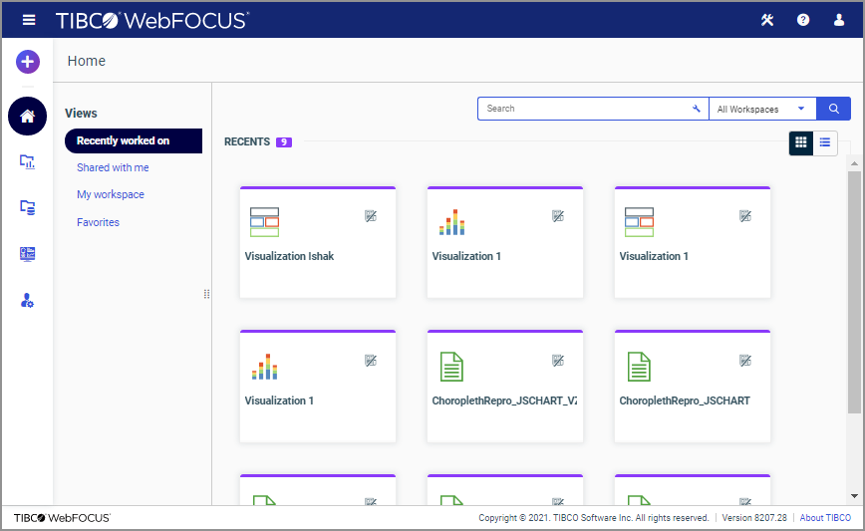This screenshot has width=865, height=531.
Task: Click the document icon of ChoroplethRepro_JSCHART_V card
Action: 451,367
